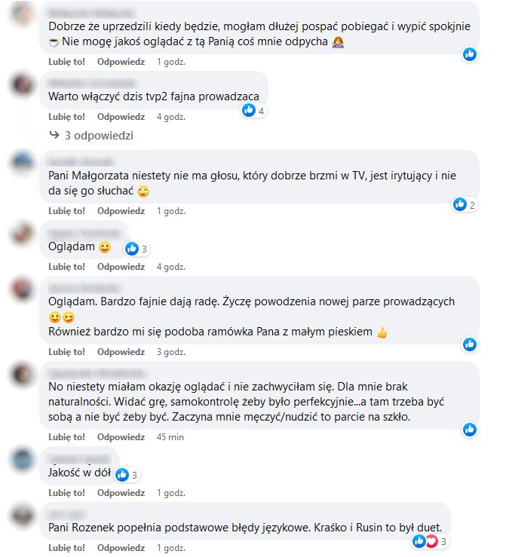Click the avatar beside the 'Jakość w dół' comment

pyautogui.click(x=22, y=459)
